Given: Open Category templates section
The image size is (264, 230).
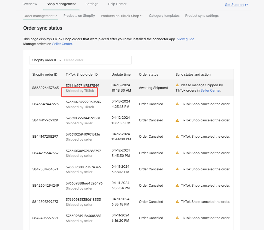Looking at the screenshot, I should pyautogui.click(x=164, y=16).
